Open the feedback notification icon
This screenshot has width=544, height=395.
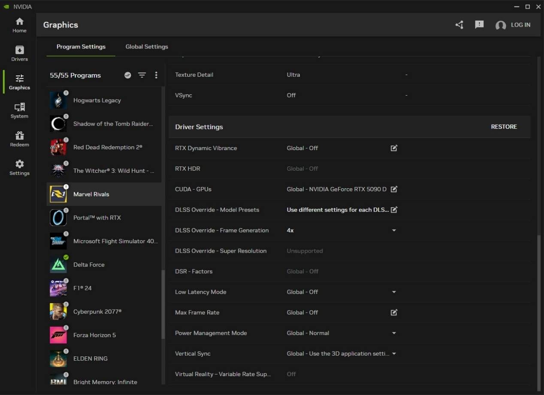(479, 25)
